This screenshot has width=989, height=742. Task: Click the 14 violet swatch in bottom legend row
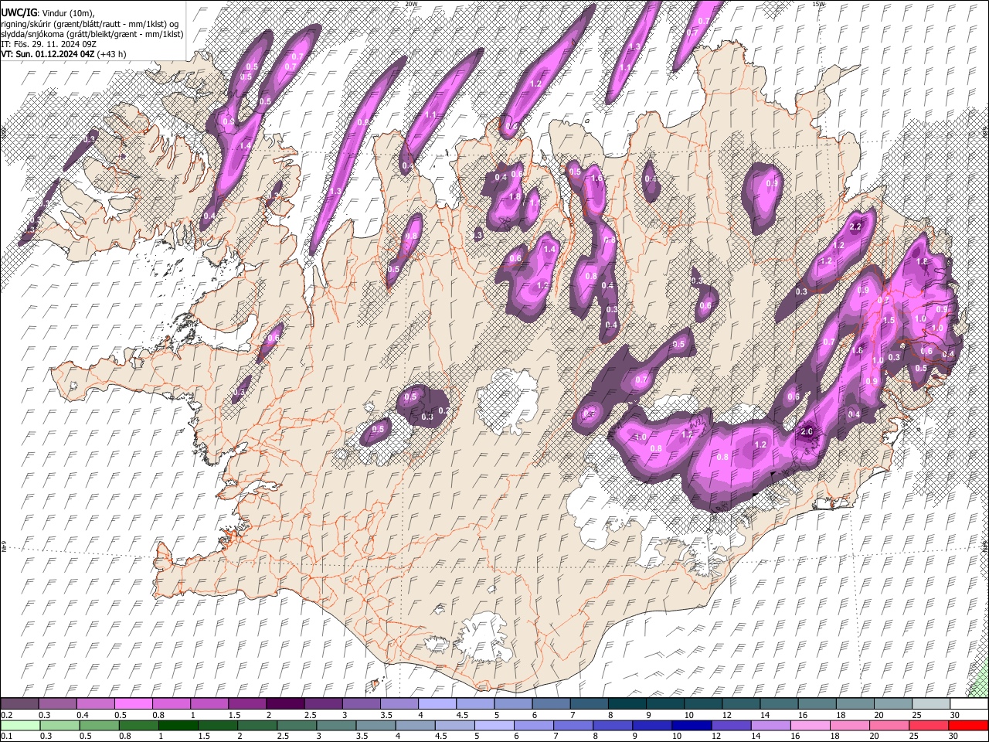pyautogui.click(x=770, y=725)
